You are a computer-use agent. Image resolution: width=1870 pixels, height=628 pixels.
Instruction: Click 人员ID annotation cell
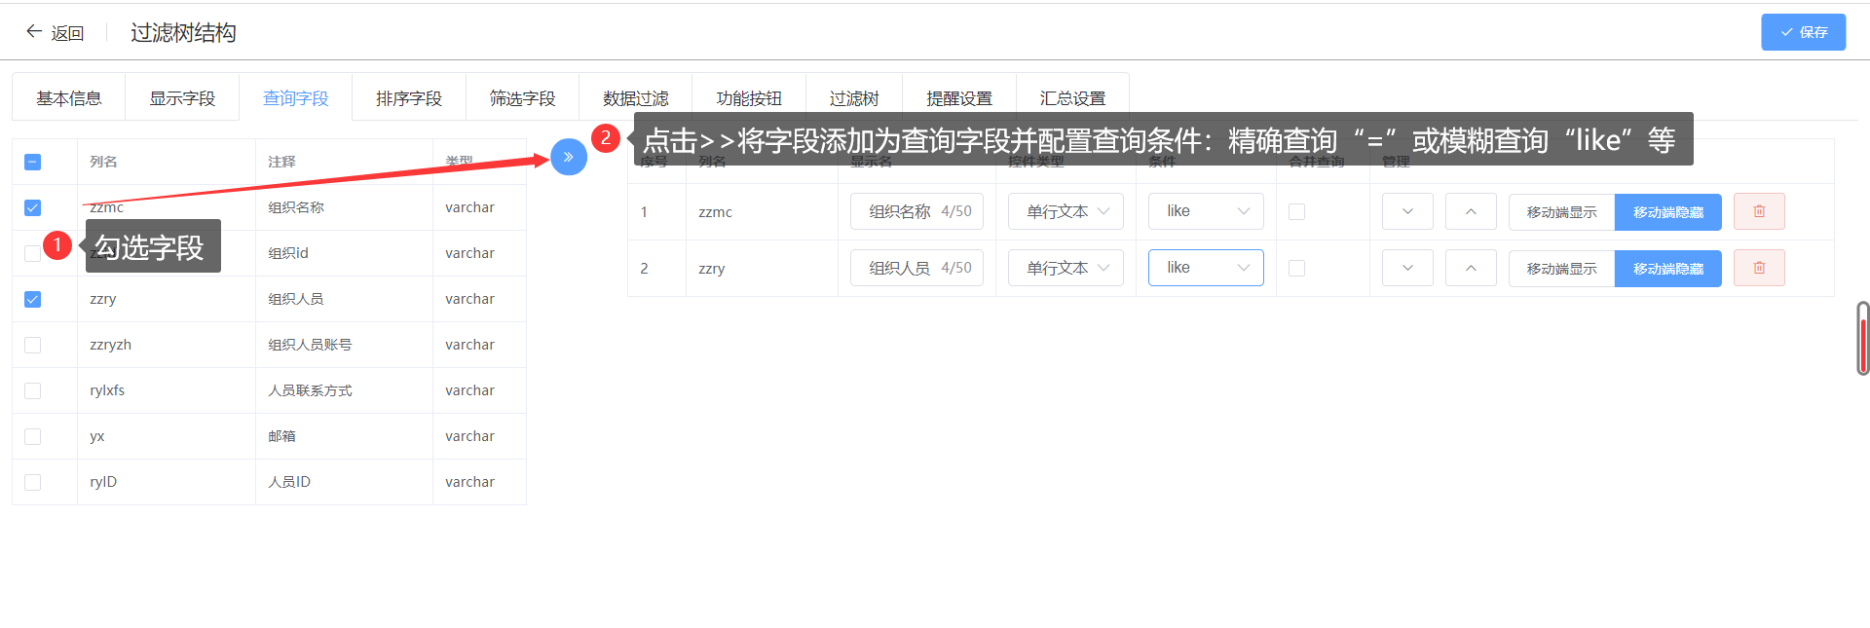(344, 482)
